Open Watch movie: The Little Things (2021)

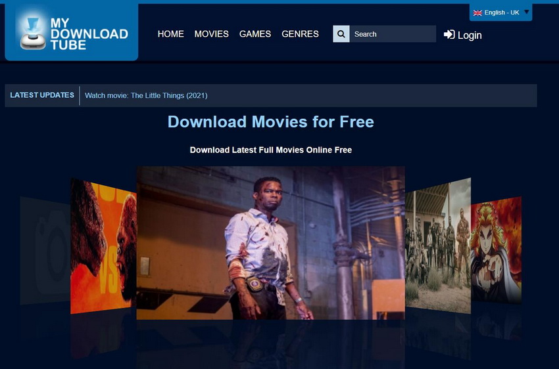[x=146, y=95]
